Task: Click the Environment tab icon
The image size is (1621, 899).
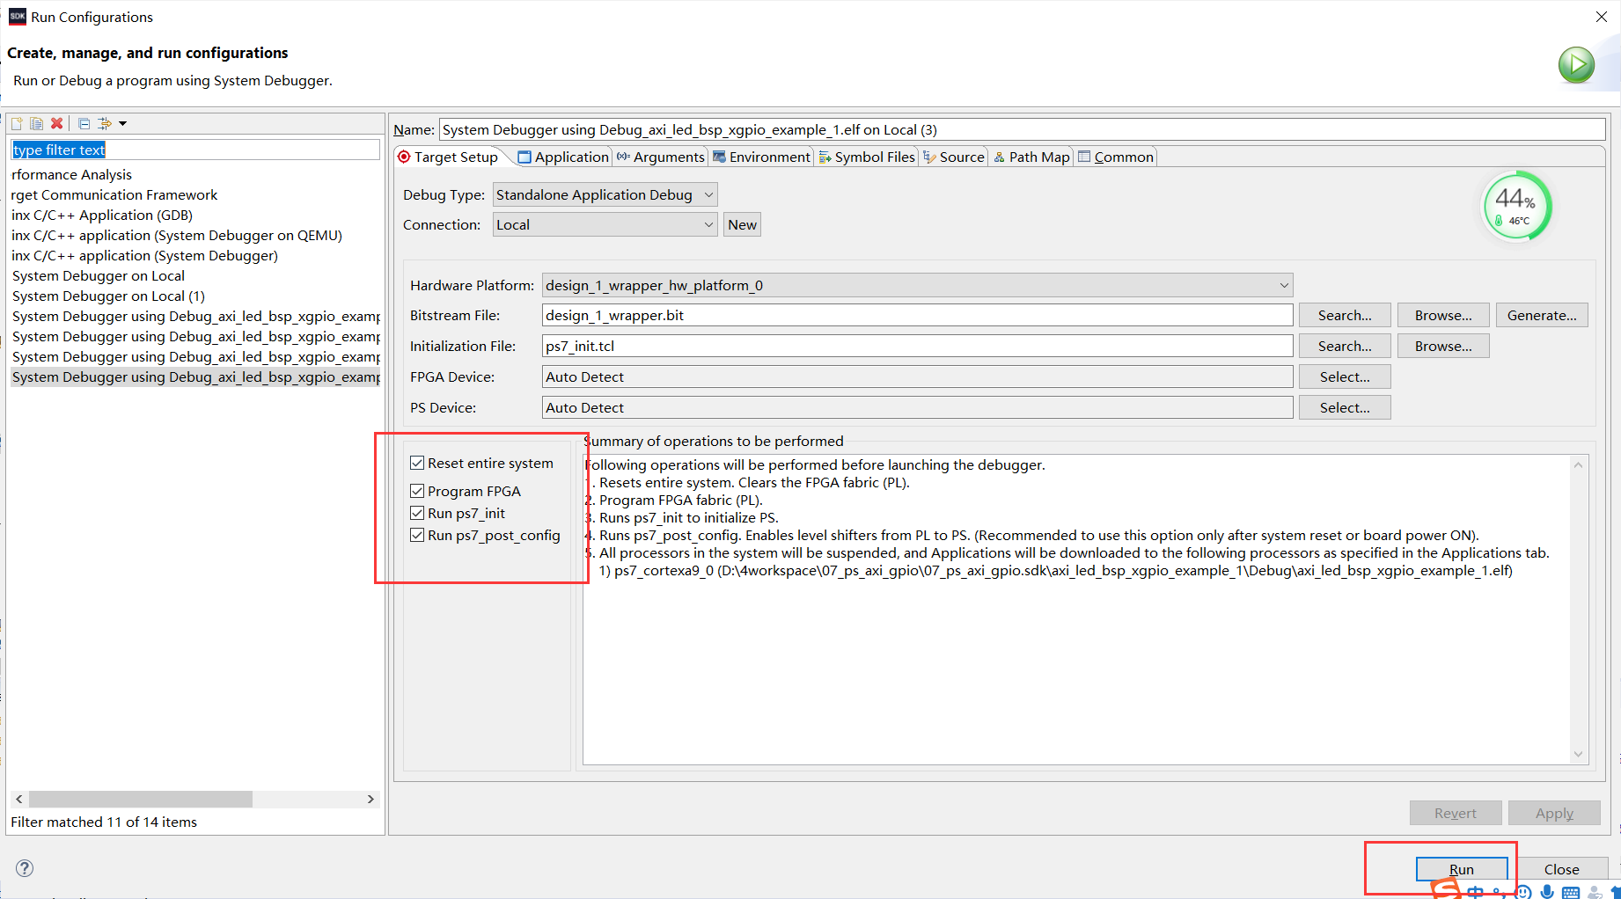Action: click(x=719, y=157)
